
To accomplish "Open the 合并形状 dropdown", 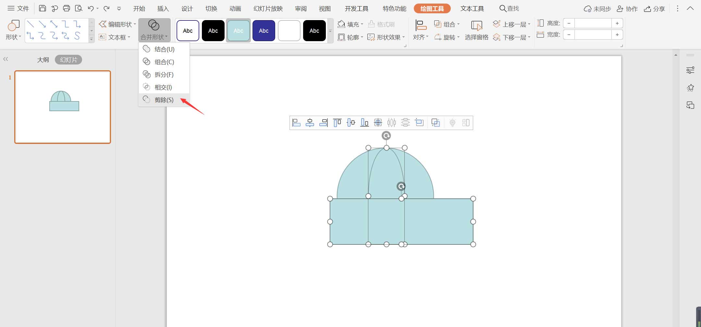I will click(154, 37).
